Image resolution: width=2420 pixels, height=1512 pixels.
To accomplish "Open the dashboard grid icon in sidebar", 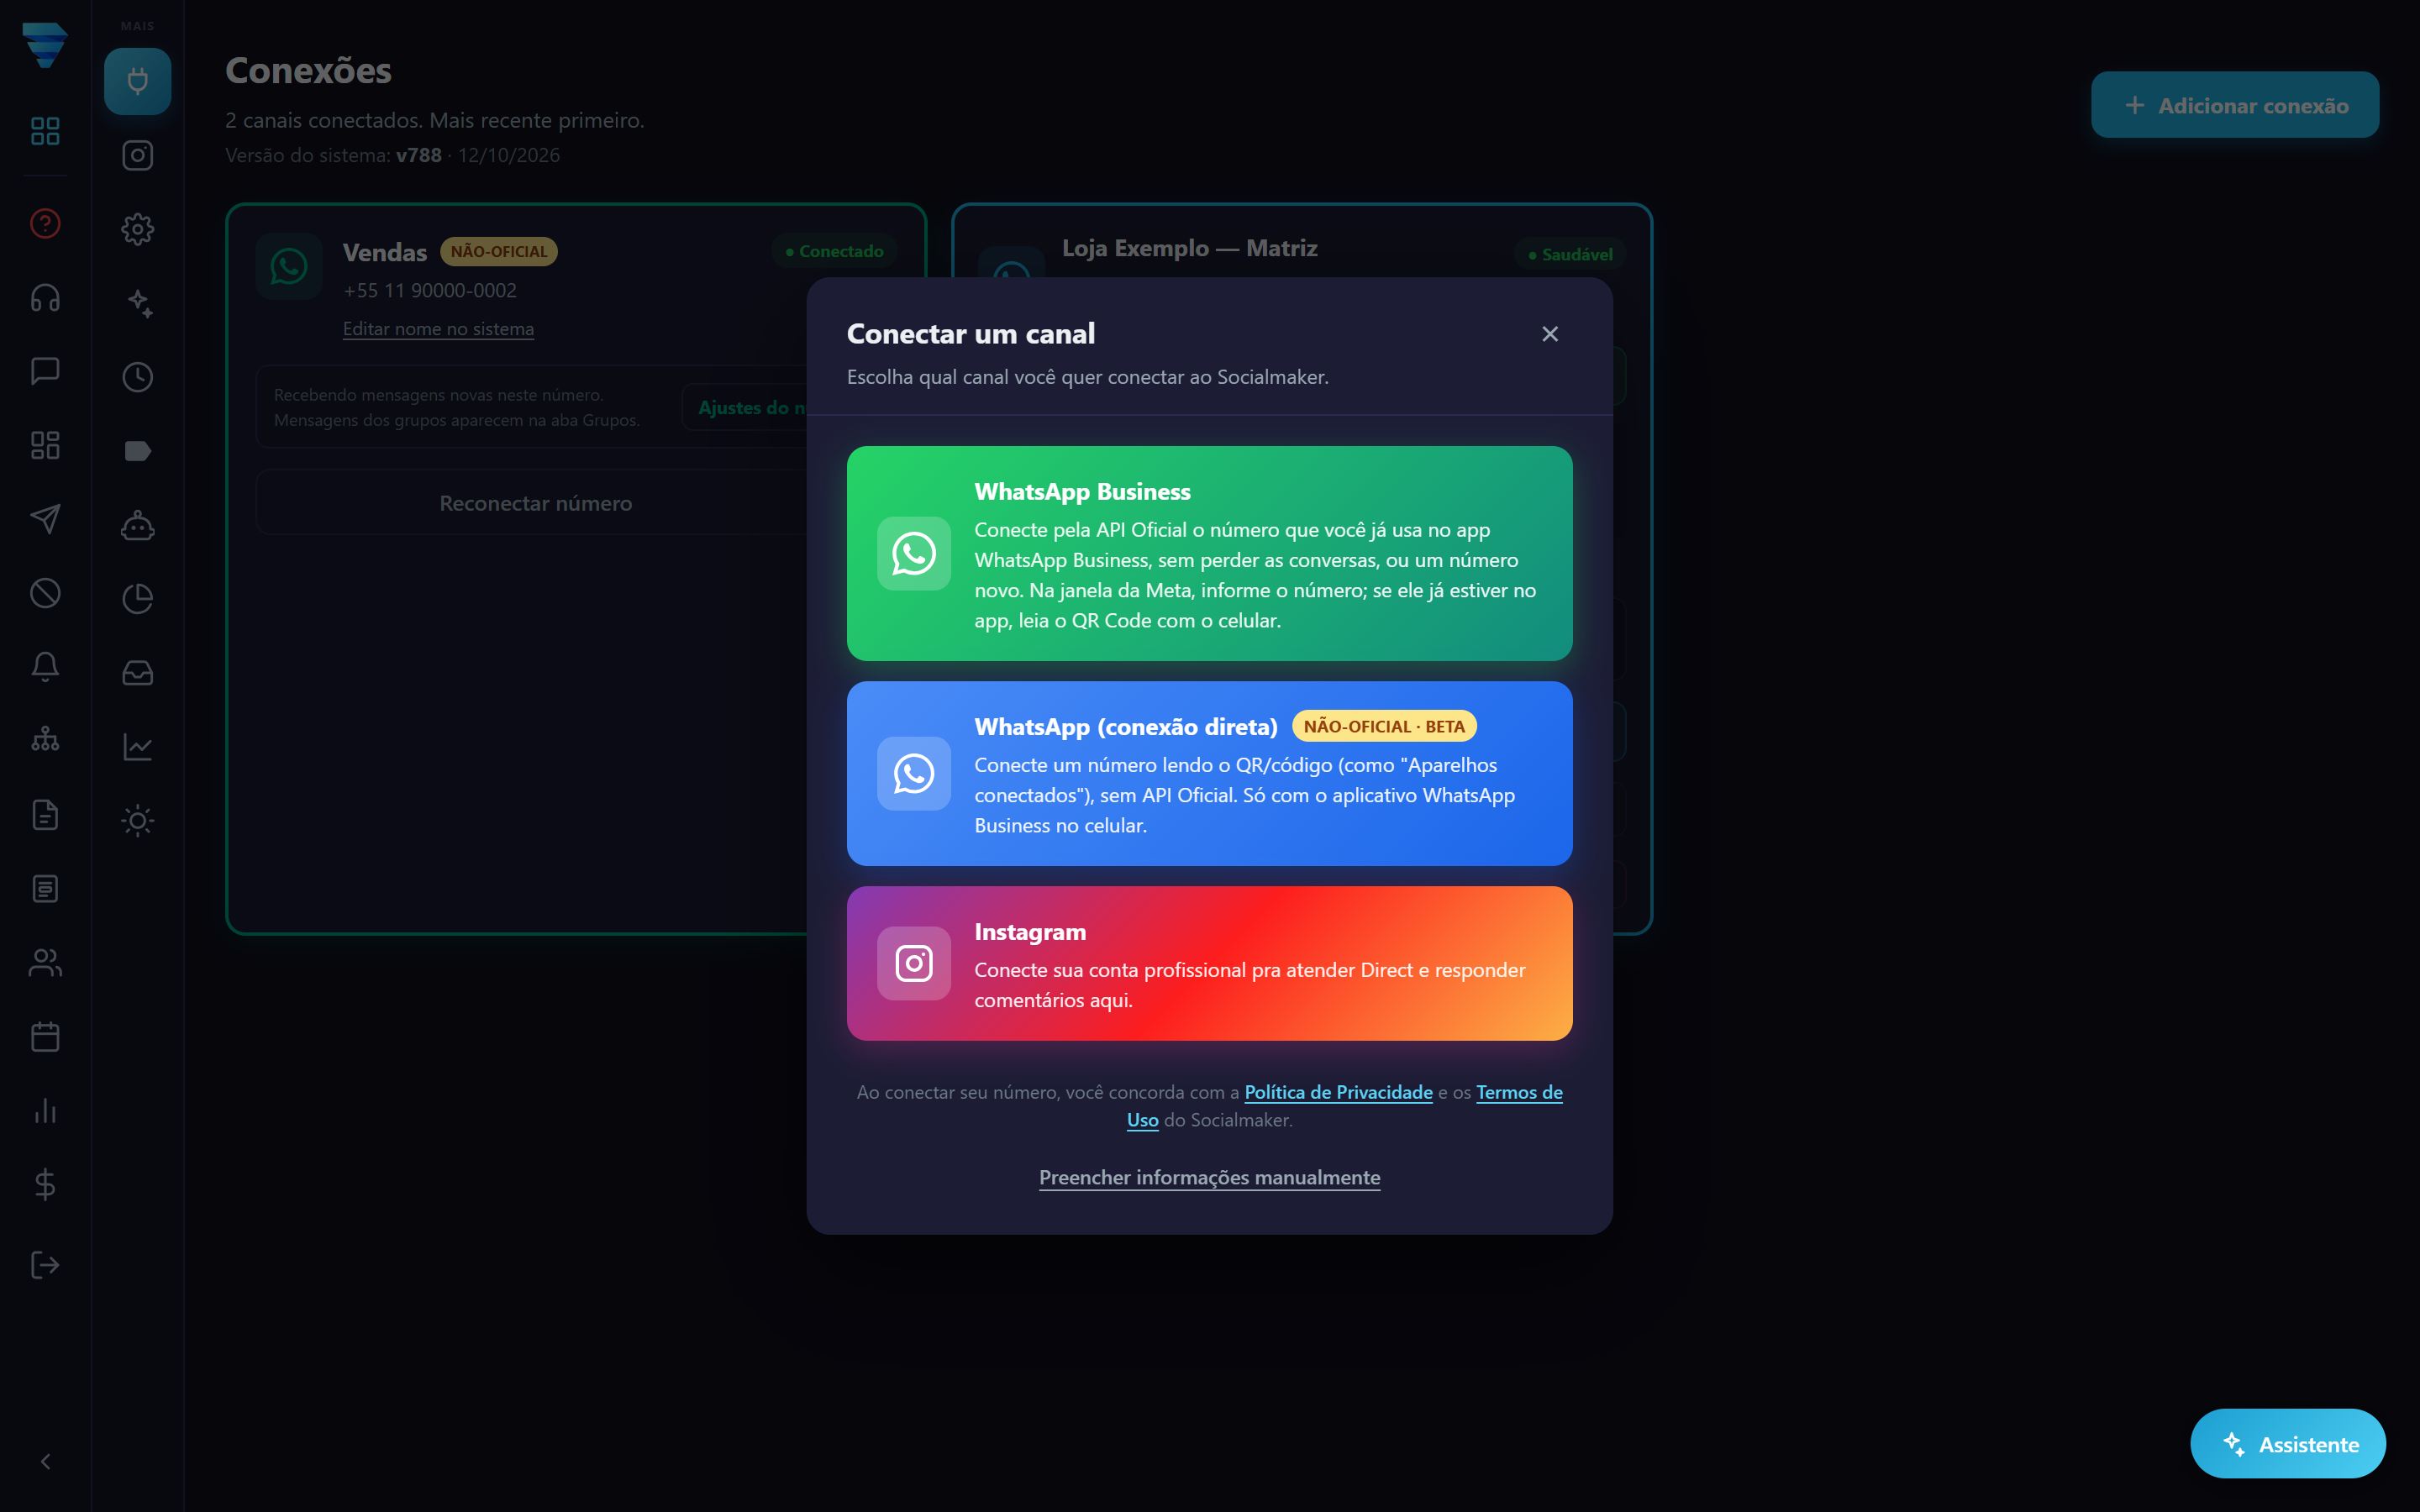I will (x=45, y=131).
